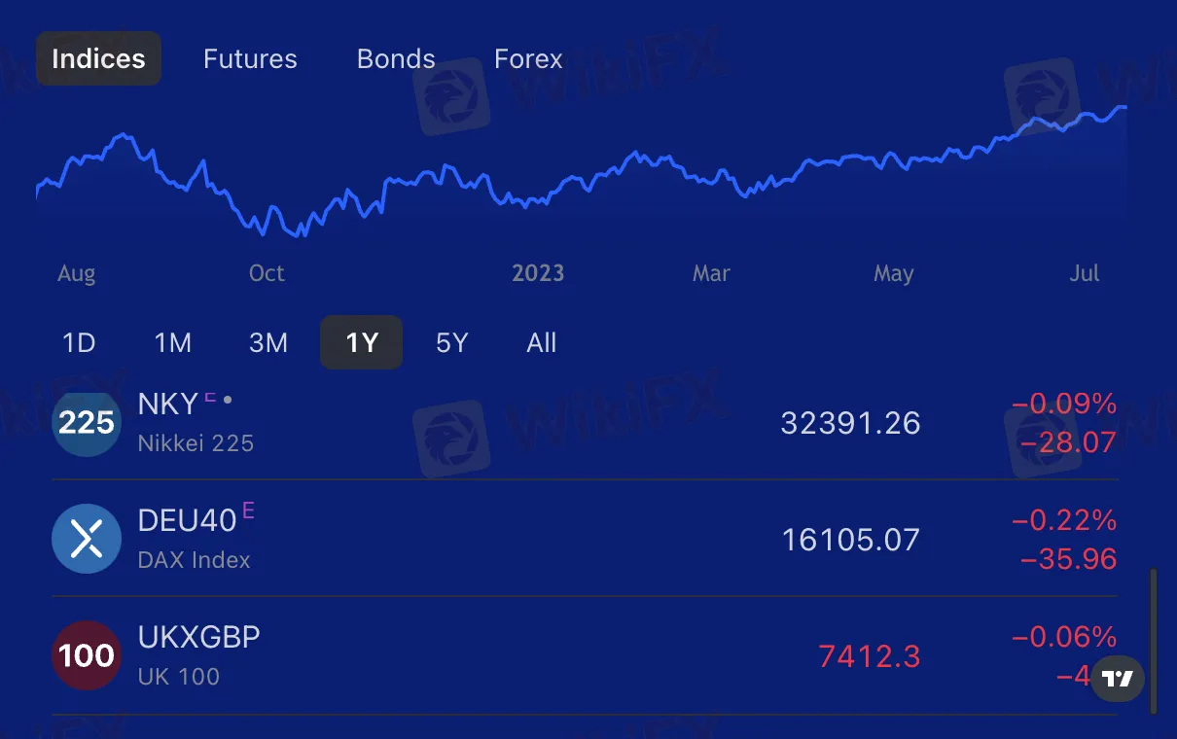Show All time range data
Screen dimensions: 1177x739
pos(542,342)
